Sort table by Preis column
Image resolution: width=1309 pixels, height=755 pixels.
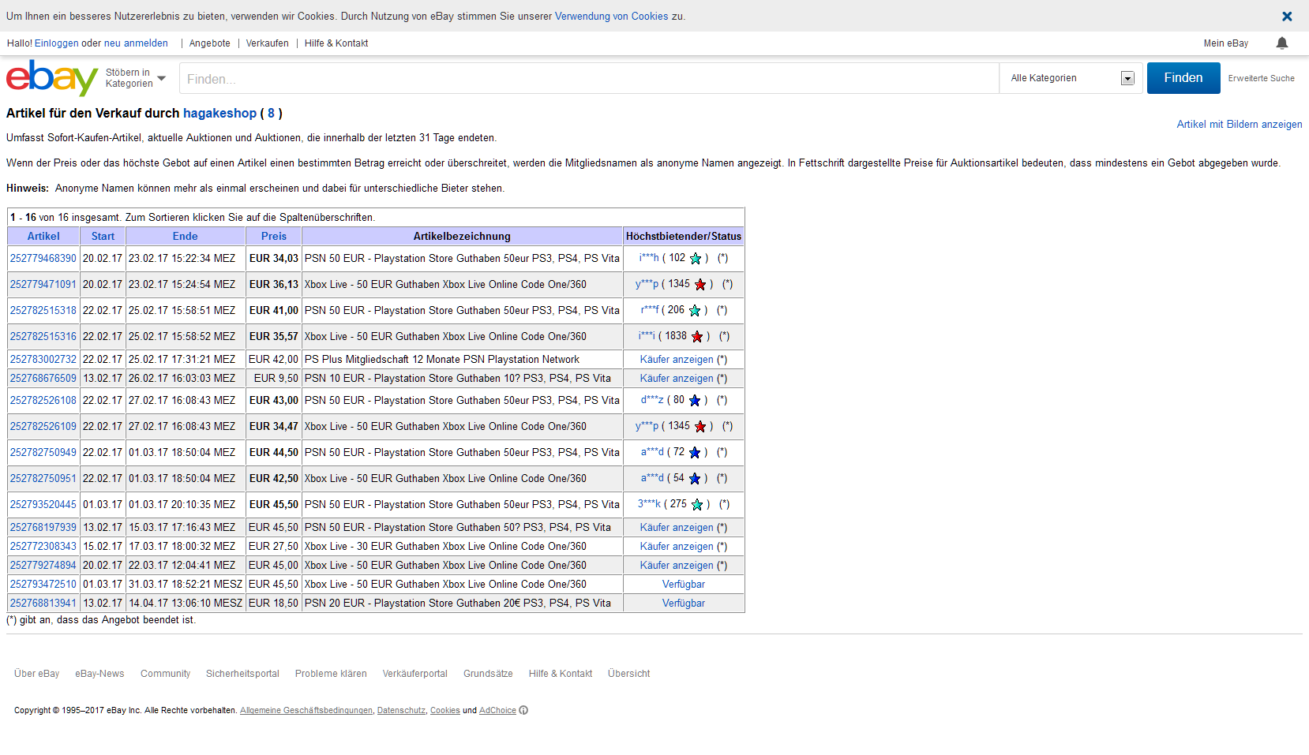pyautogui.click(x=274, y=236)
